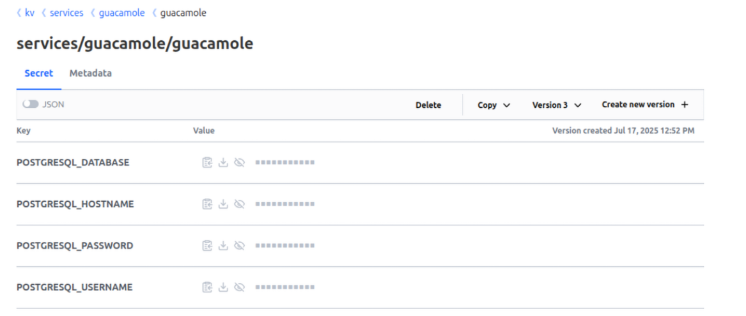The height and width of the screenshot is (316, 746).
Task: Unmask the POSTGRESQL_DATABASE value
Action: [x=240, y=163]
